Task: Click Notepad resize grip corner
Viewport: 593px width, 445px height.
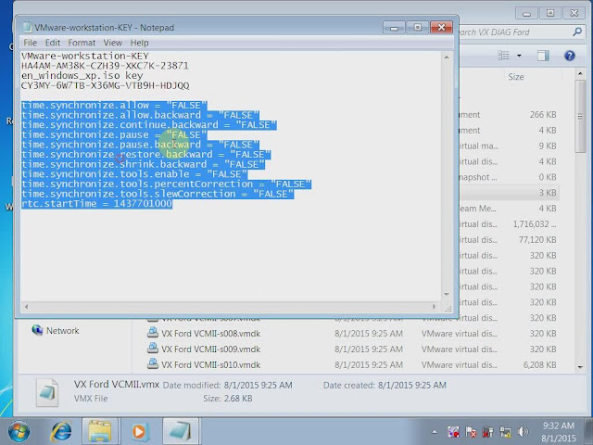Action: click(448, 309)
